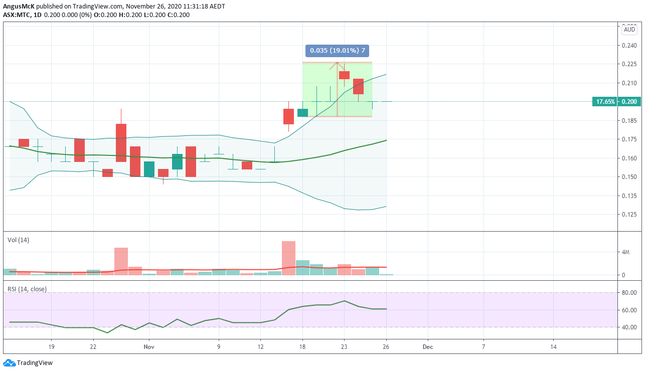Click the Nov date label on time axis
The image size is (645, 372).
tap(149, 346)
